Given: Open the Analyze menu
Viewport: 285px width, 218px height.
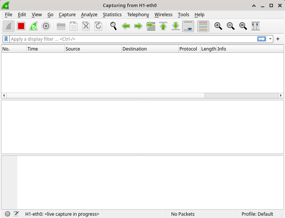Looking at the screenshot, I should click(x=89, y=15).
